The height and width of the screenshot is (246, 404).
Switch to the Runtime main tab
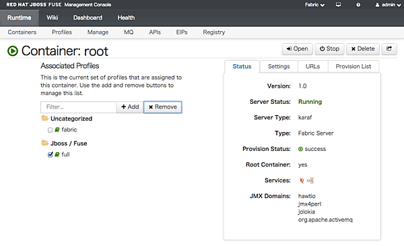(20, 18)
